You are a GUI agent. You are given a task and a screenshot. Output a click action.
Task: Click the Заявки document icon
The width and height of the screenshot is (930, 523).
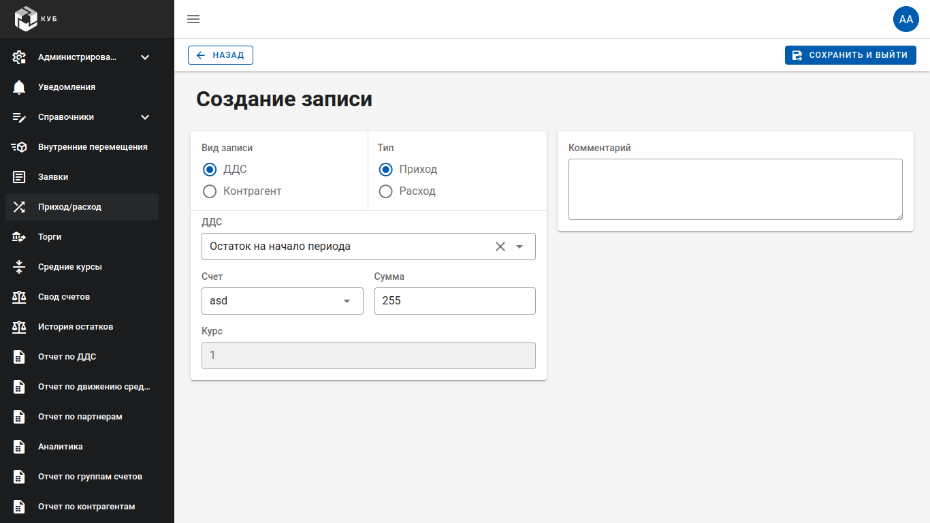pos(19,177)
